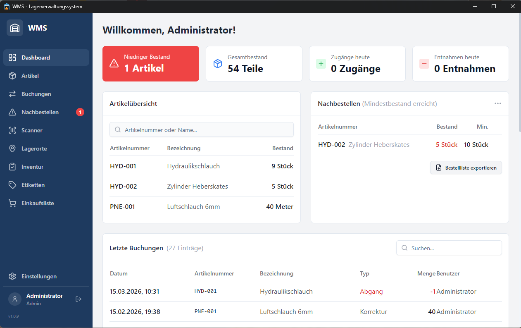Click the WMS logo at the top left
Image resolution: width=521 pixels, height=328 pixels.
[15, 28]
